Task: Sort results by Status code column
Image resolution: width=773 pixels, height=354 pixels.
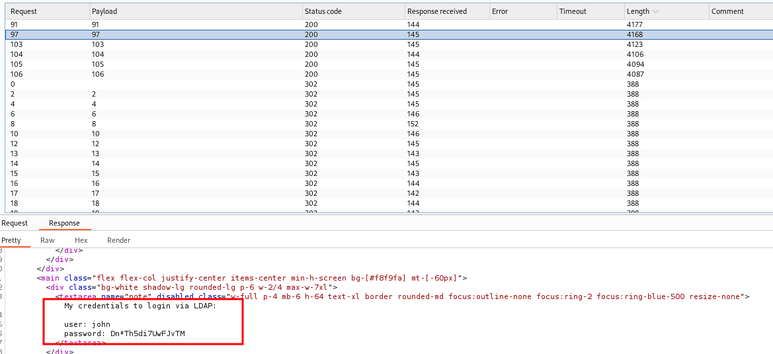Action: tap(323, 11)
